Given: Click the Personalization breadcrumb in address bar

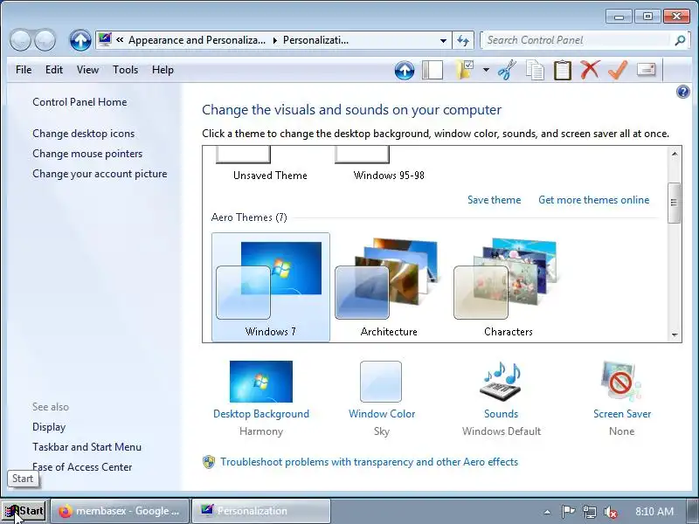Looking at the screenshot, I should point(315,40).
